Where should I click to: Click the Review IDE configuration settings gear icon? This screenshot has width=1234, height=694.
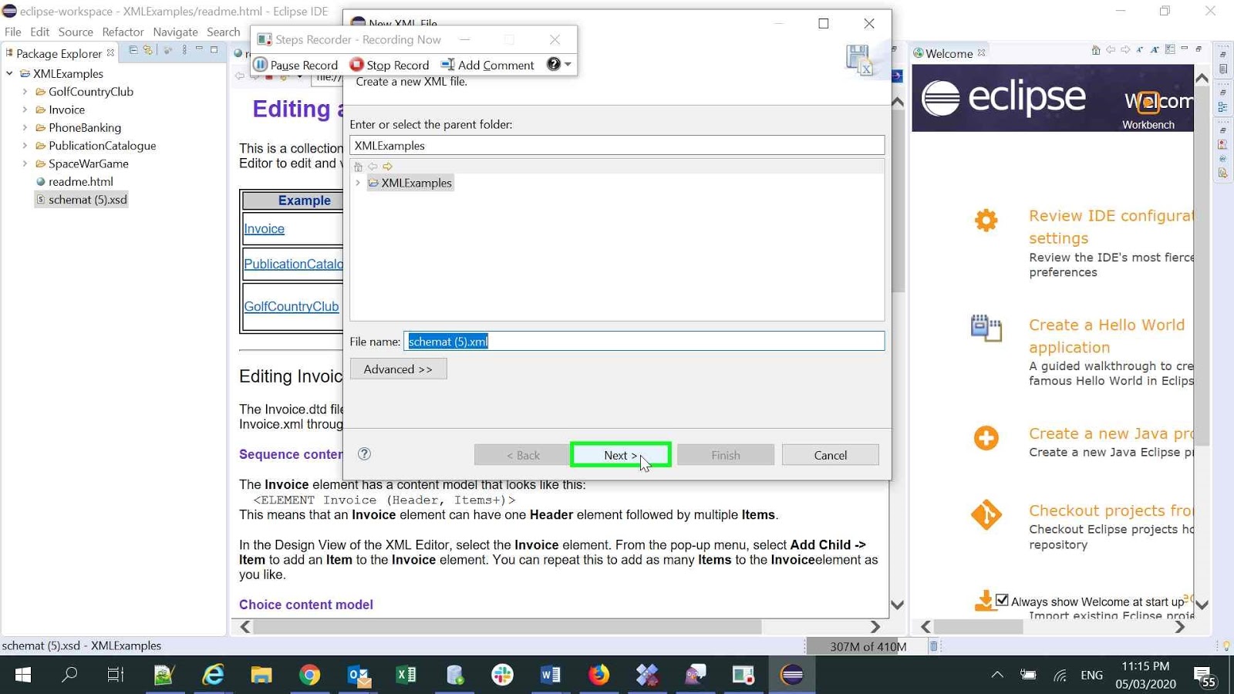tap(986, 220)
